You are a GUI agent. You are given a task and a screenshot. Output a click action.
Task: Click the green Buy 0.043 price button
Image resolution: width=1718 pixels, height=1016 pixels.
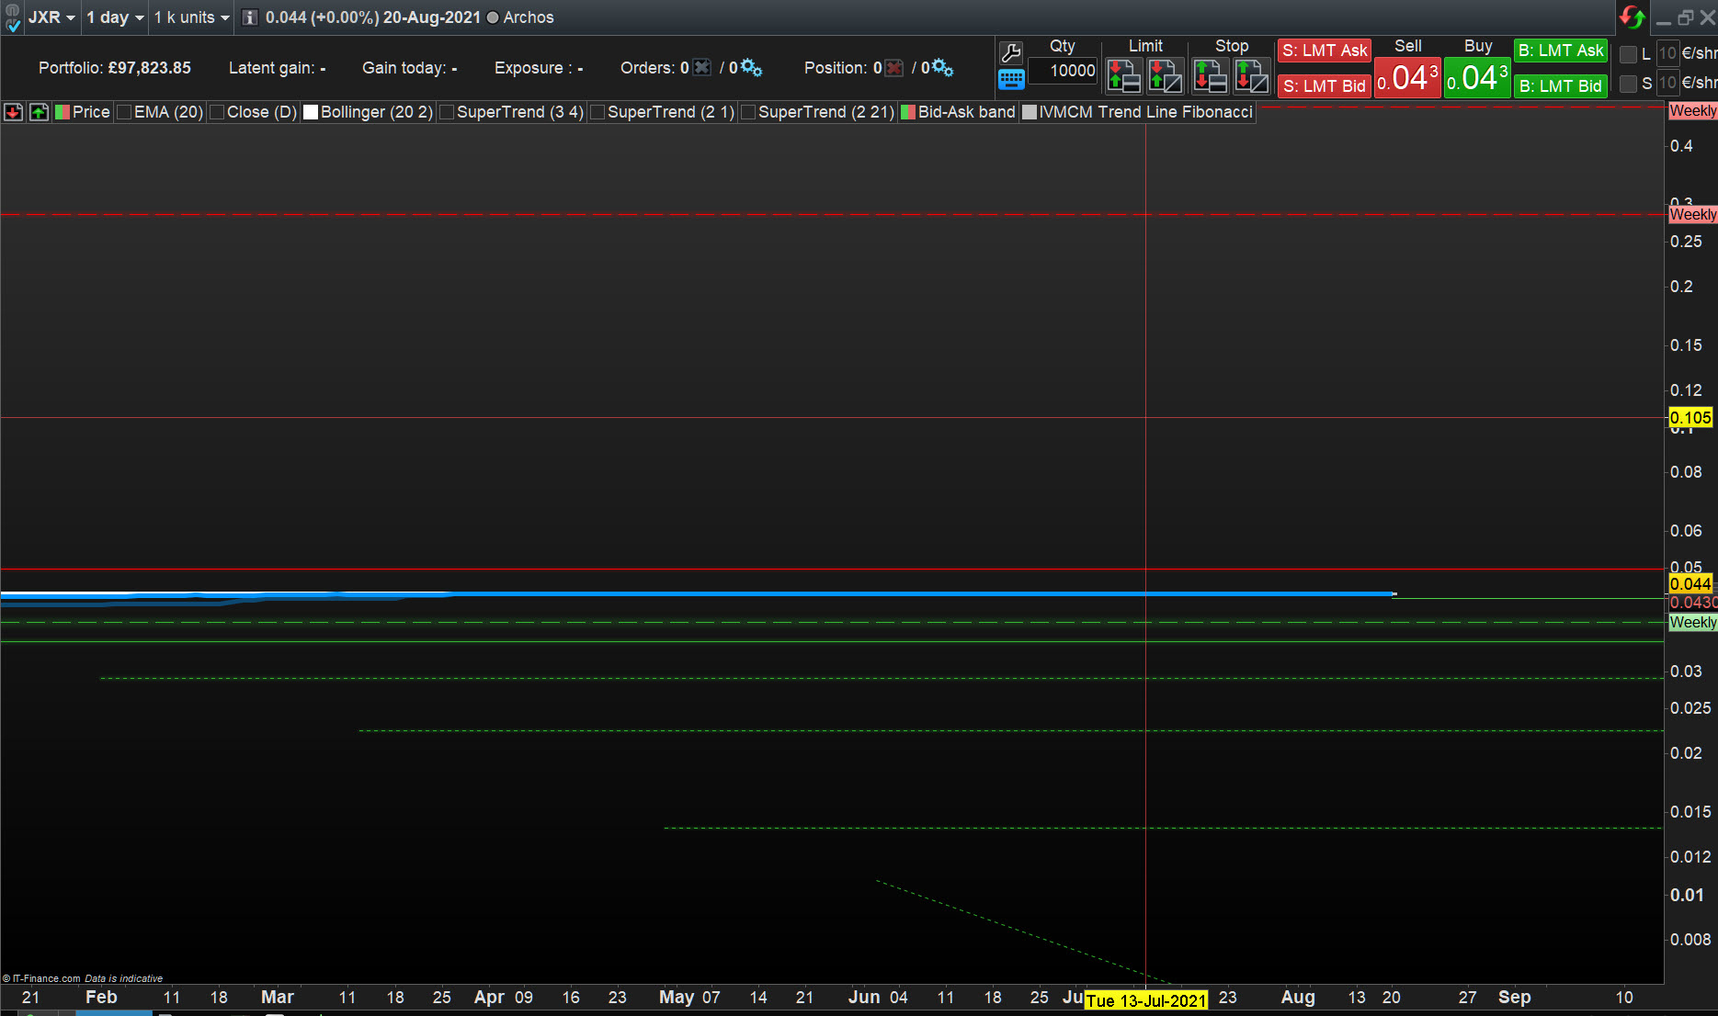coord(1477,78)
